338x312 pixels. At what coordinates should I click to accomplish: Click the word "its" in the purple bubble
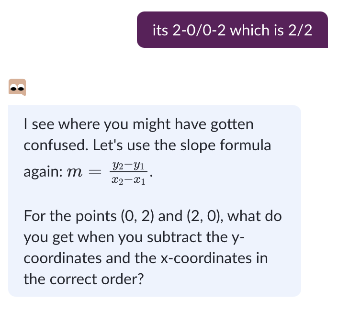click(160, 31)
